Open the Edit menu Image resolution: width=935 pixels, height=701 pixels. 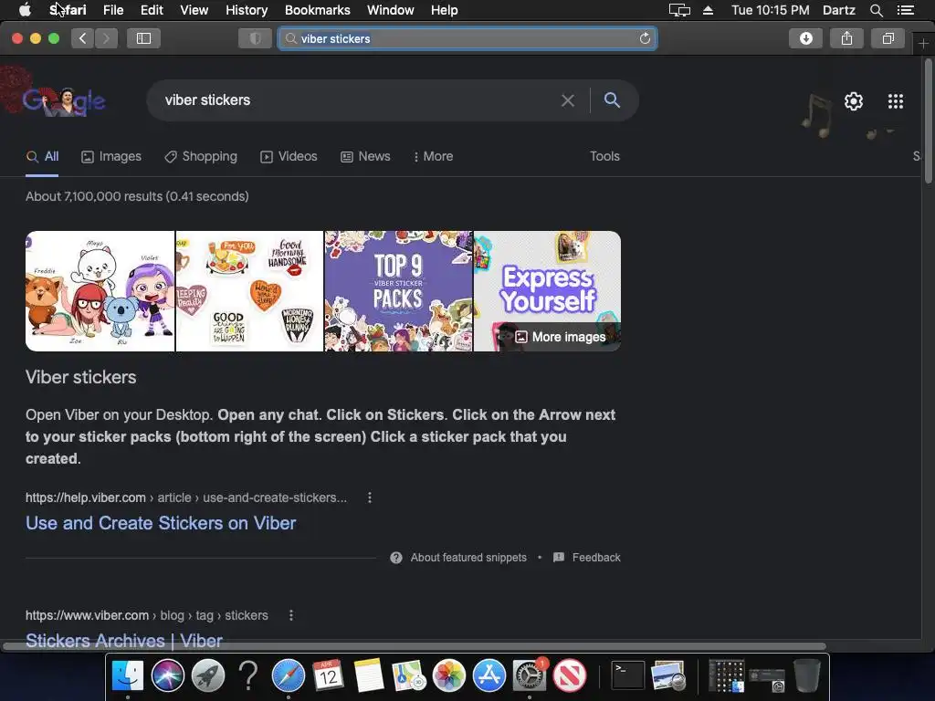pos(152,10)
